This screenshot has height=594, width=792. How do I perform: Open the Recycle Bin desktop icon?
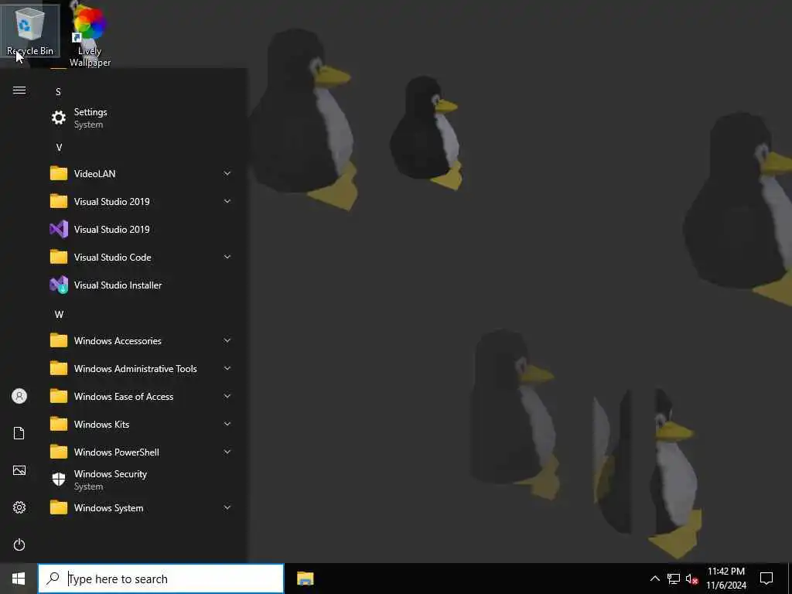click(x=30, y=30)
